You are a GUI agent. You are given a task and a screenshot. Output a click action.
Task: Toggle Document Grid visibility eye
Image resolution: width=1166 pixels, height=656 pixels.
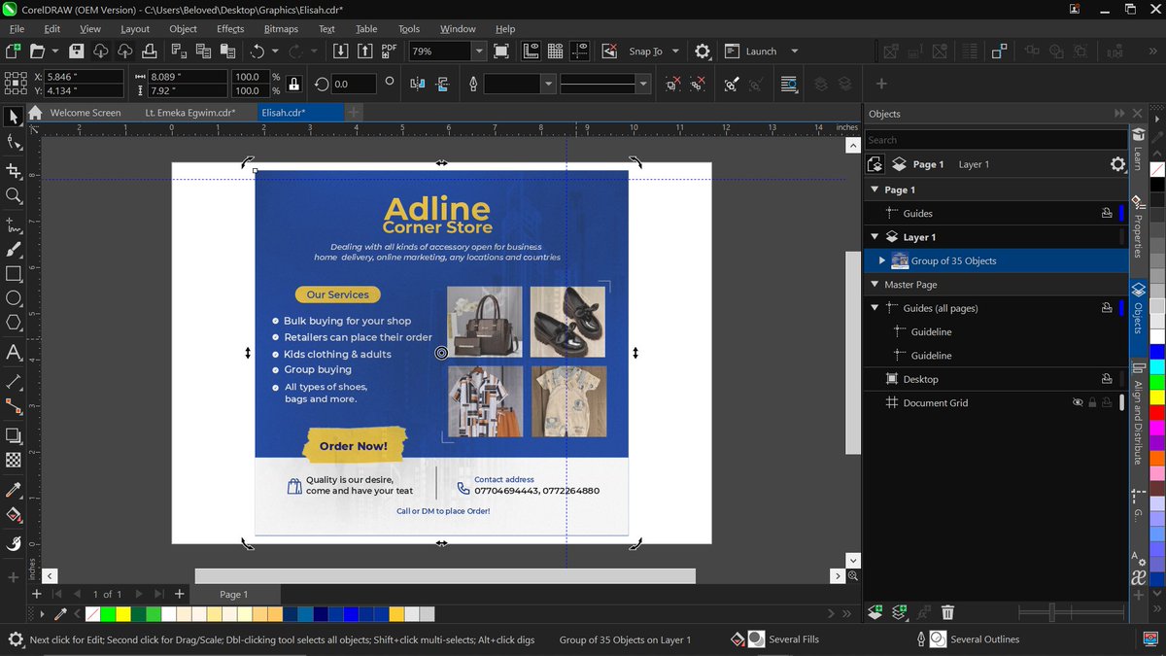pyautogui.click(x=1077, y=402)
